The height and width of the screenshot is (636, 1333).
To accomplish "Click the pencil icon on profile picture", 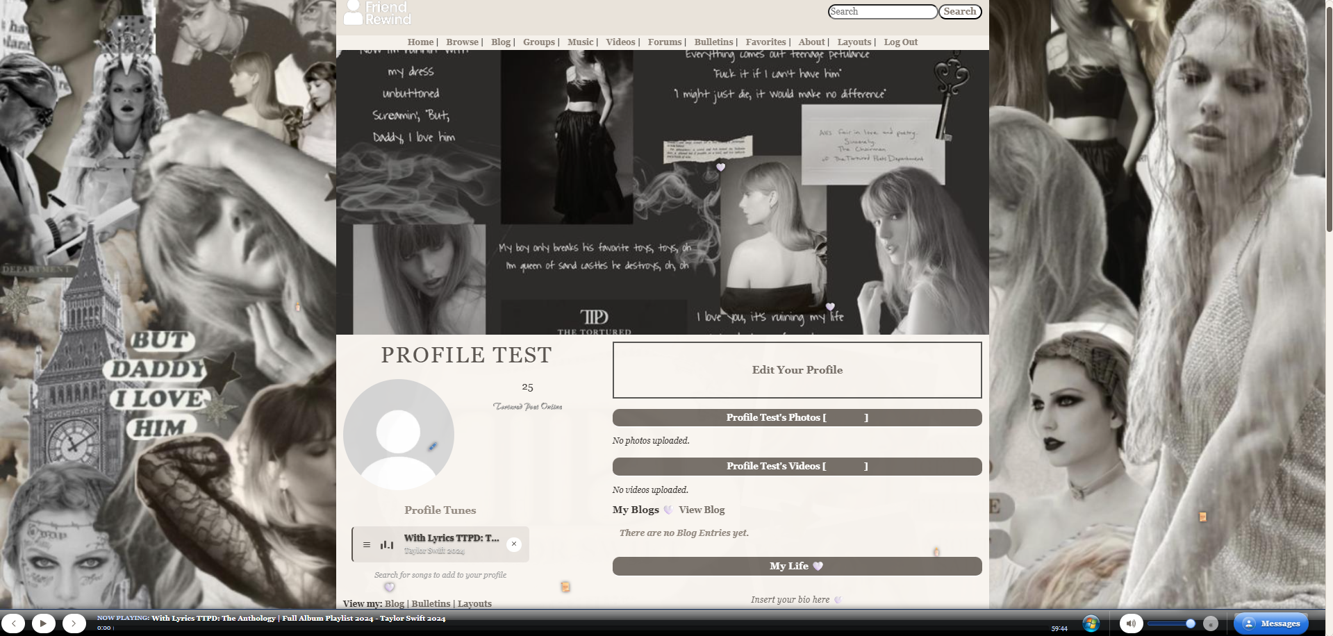I will [432, 446].
